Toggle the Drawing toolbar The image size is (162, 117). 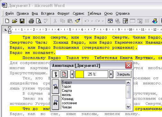pos(155,21)
